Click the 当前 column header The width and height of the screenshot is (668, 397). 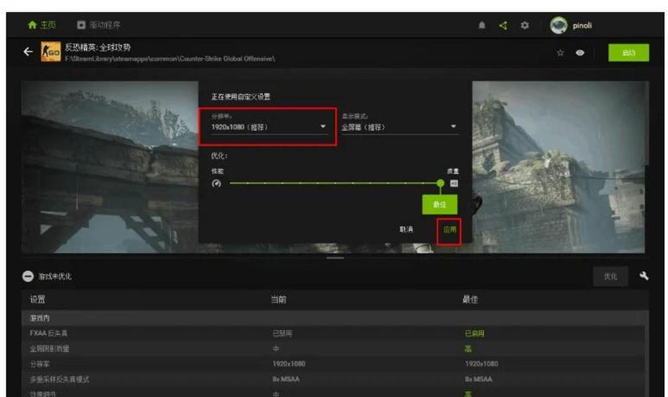tap(279, 300)
